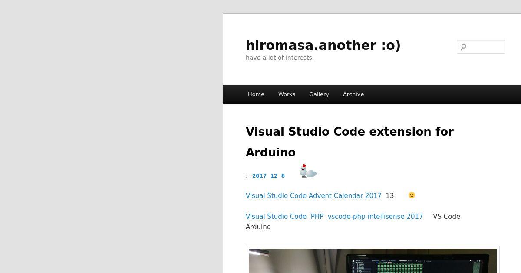The width and height of the screenshot is (521, 273).
Task: Open the Home menu item
Action: click(x=256, y=94)
